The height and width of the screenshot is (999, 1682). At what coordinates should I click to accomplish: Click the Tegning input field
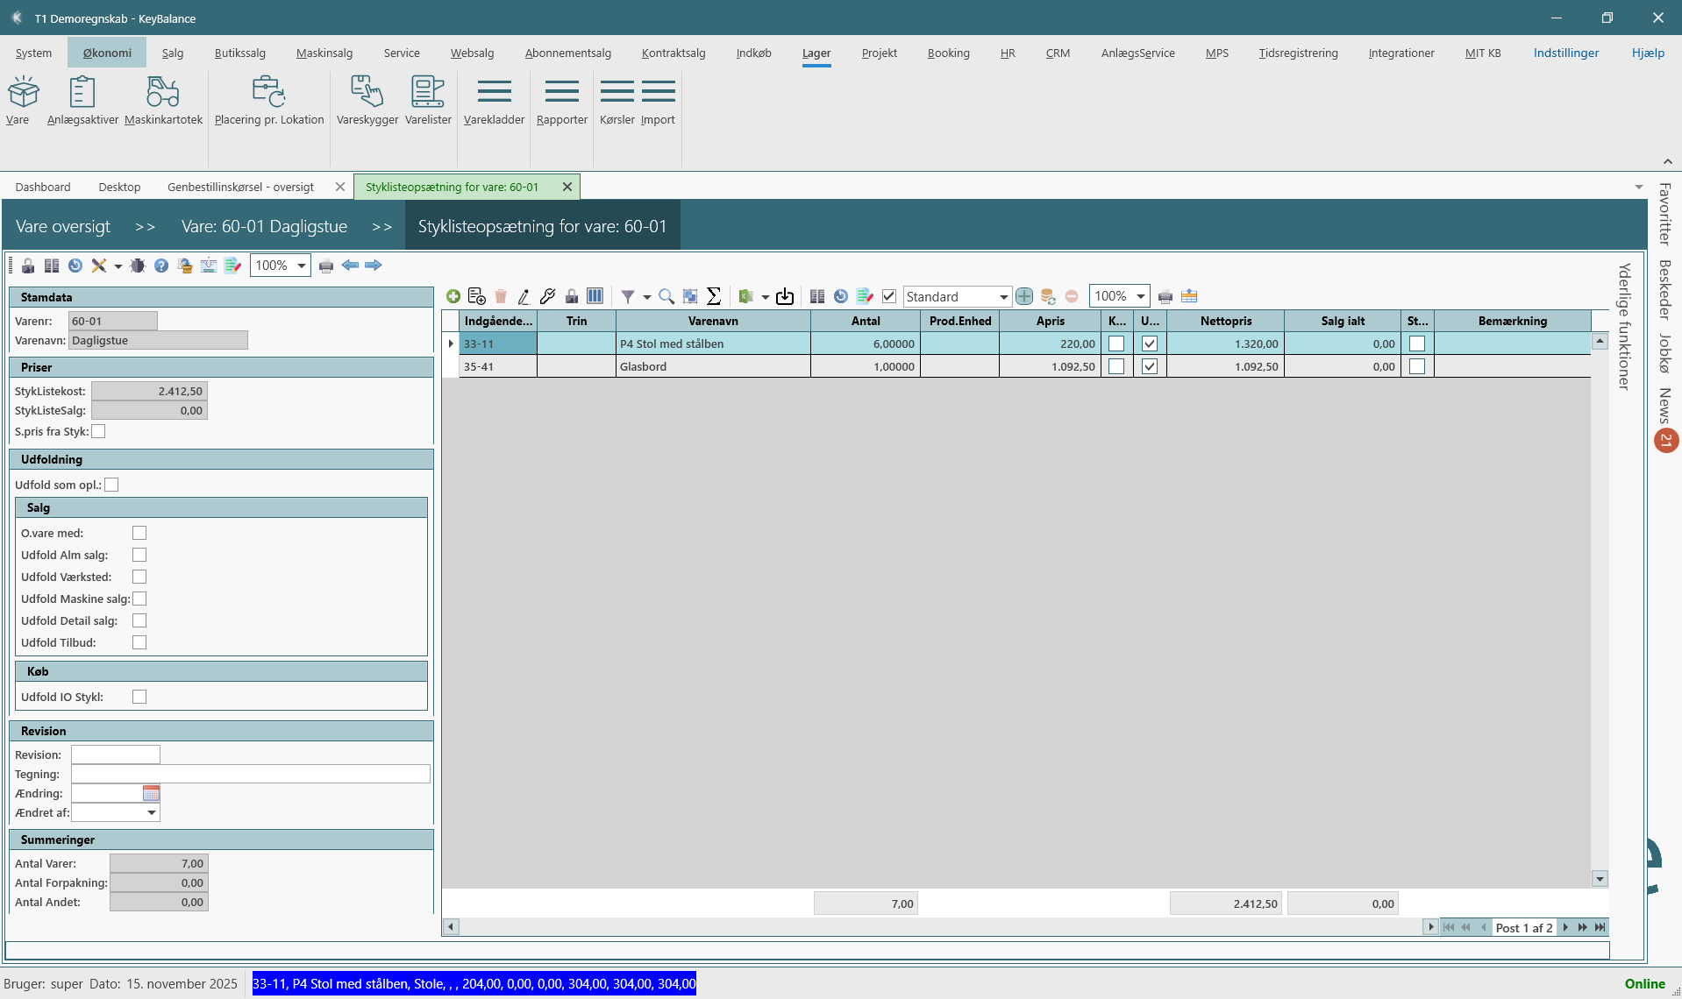251,774
